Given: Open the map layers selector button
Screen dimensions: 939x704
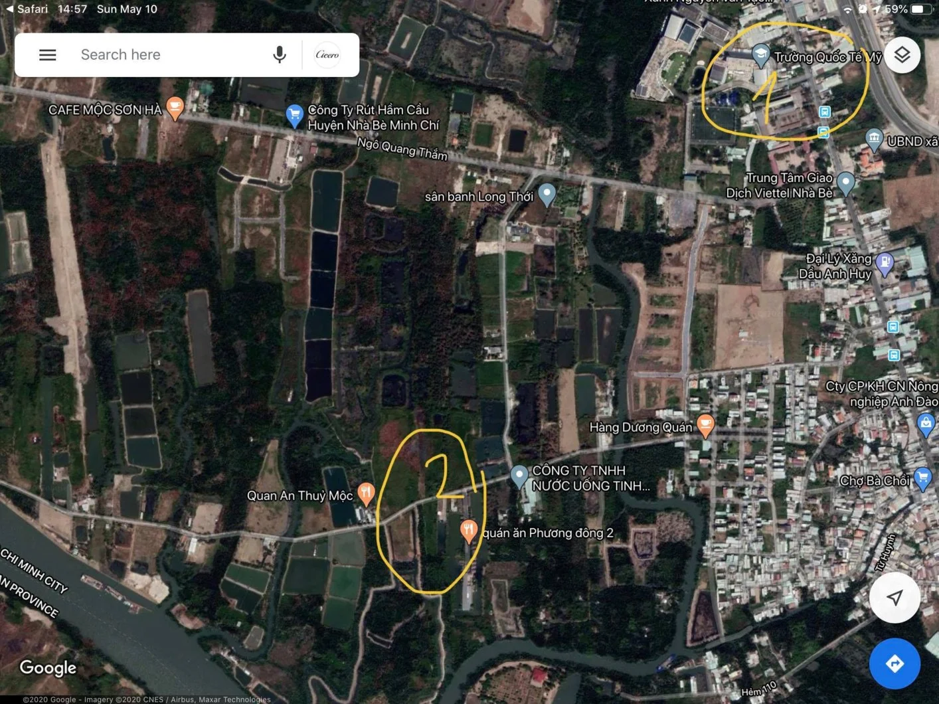Looking at the screenshot, I should point(901,55).
